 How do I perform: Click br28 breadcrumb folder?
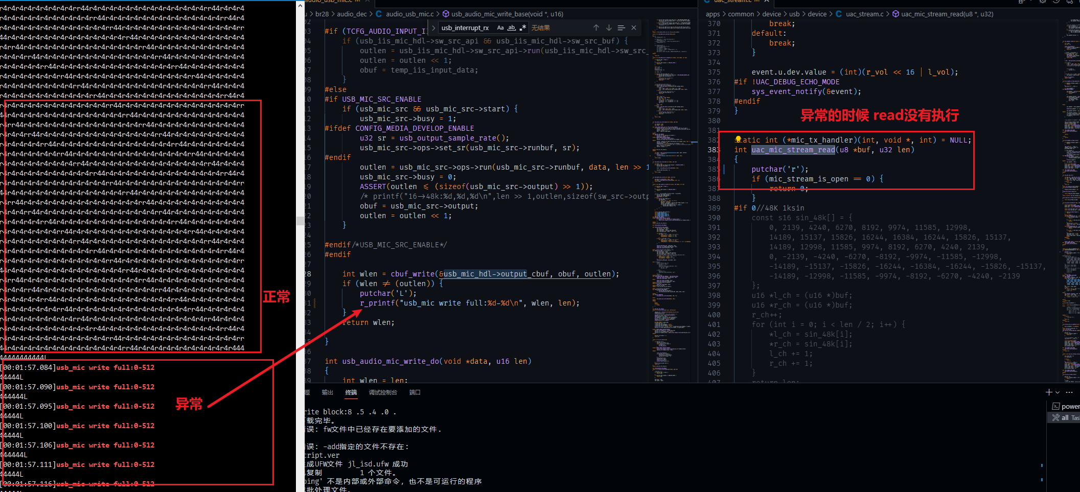coord(322,14)
